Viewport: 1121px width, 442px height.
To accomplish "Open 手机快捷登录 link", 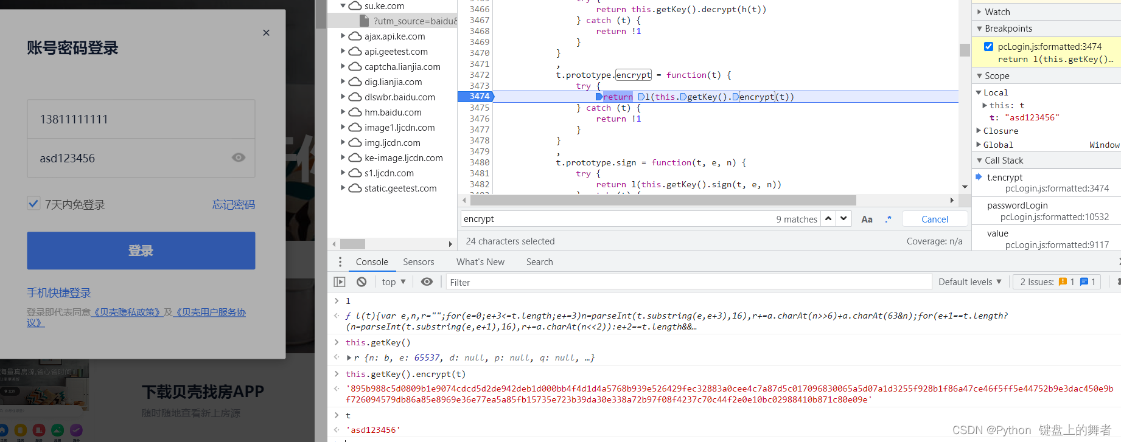I will click(x=59, y=292).
